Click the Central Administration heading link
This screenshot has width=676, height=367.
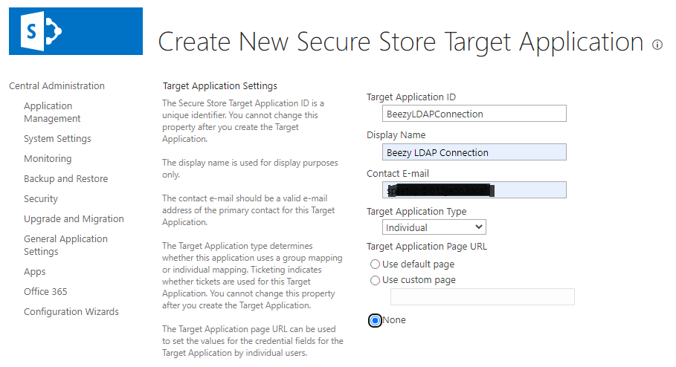tap(57, 85)
